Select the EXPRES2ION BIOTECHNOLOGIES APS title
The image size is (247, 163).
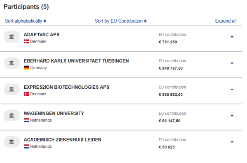[x=66, y=87]
